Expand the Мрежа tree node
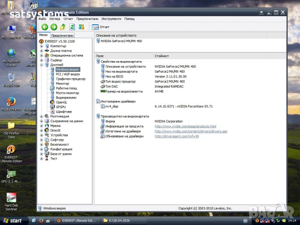The image size is (300, 225). 41,126
